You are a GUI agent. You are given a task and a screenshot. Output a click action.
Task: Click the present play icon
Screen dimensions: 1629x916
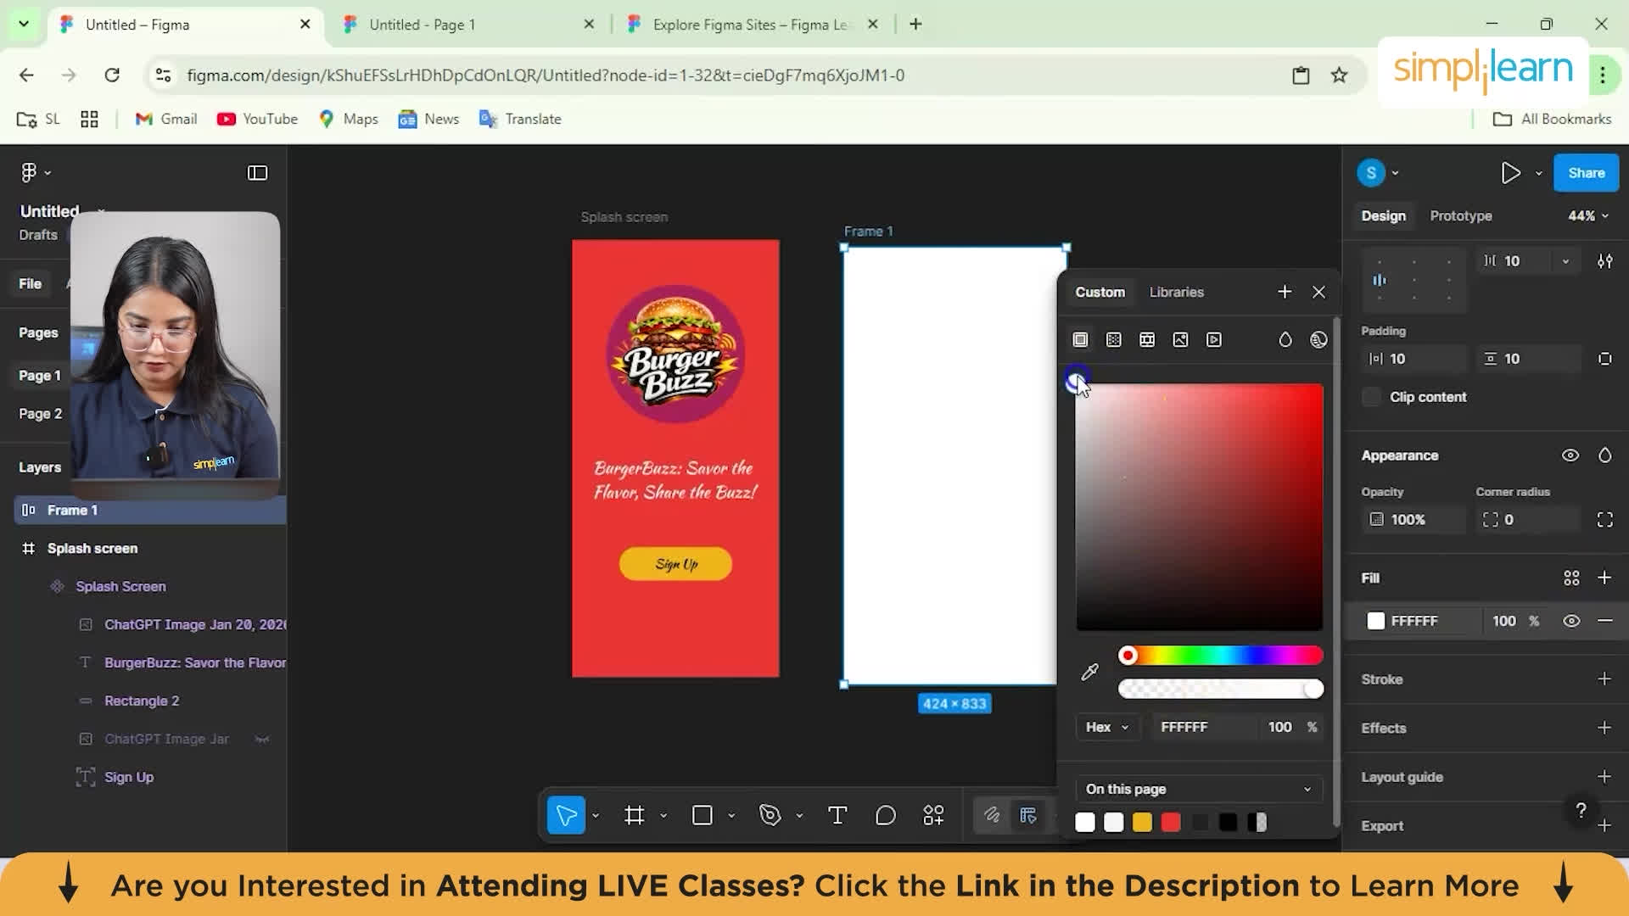pos(1510,173)
